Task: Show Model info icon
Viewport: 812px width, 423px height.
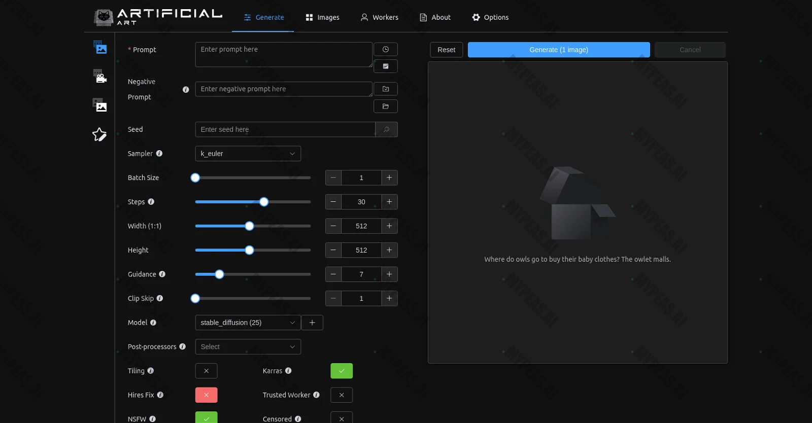Action: point(153,323)
